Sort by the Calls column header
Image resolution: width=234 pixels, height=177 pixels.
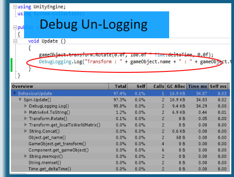pyautogui.click(x=156, y=86)
